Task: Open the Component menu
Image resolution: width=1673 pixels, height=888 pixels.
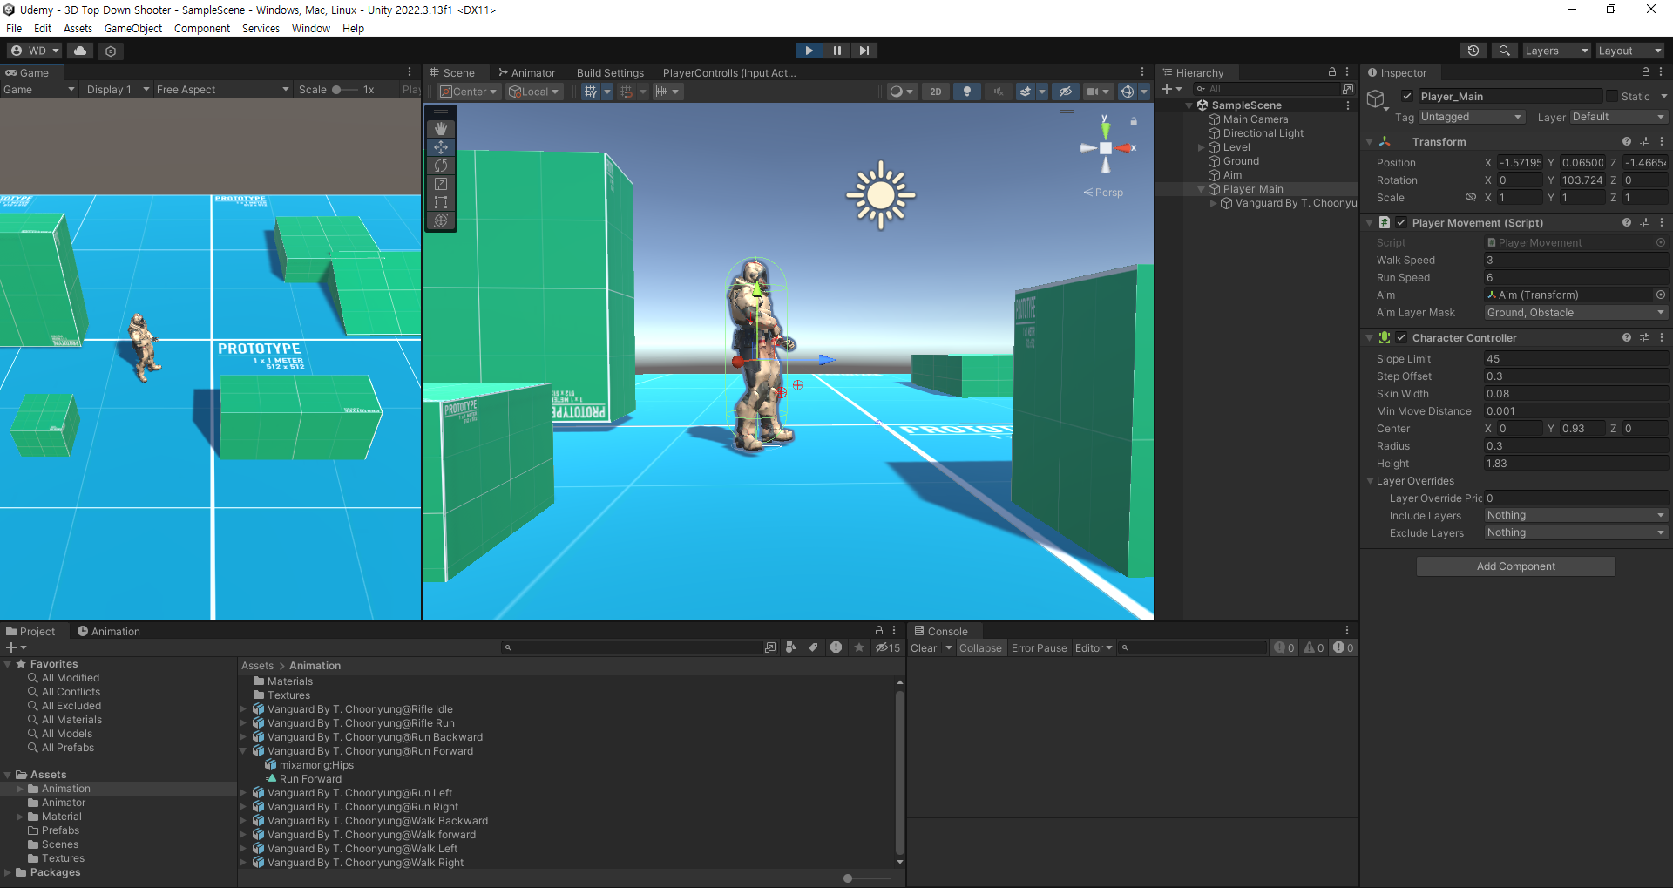Action: pos(201,28)
